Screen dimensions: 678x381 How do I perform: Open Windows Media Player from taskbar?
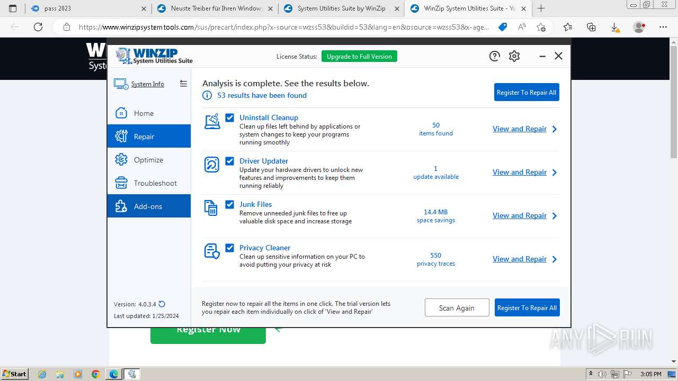click(78, 374)
